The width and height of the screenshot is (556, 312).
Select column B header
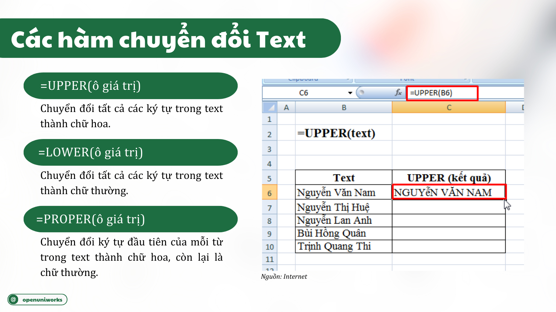point(344,107)
